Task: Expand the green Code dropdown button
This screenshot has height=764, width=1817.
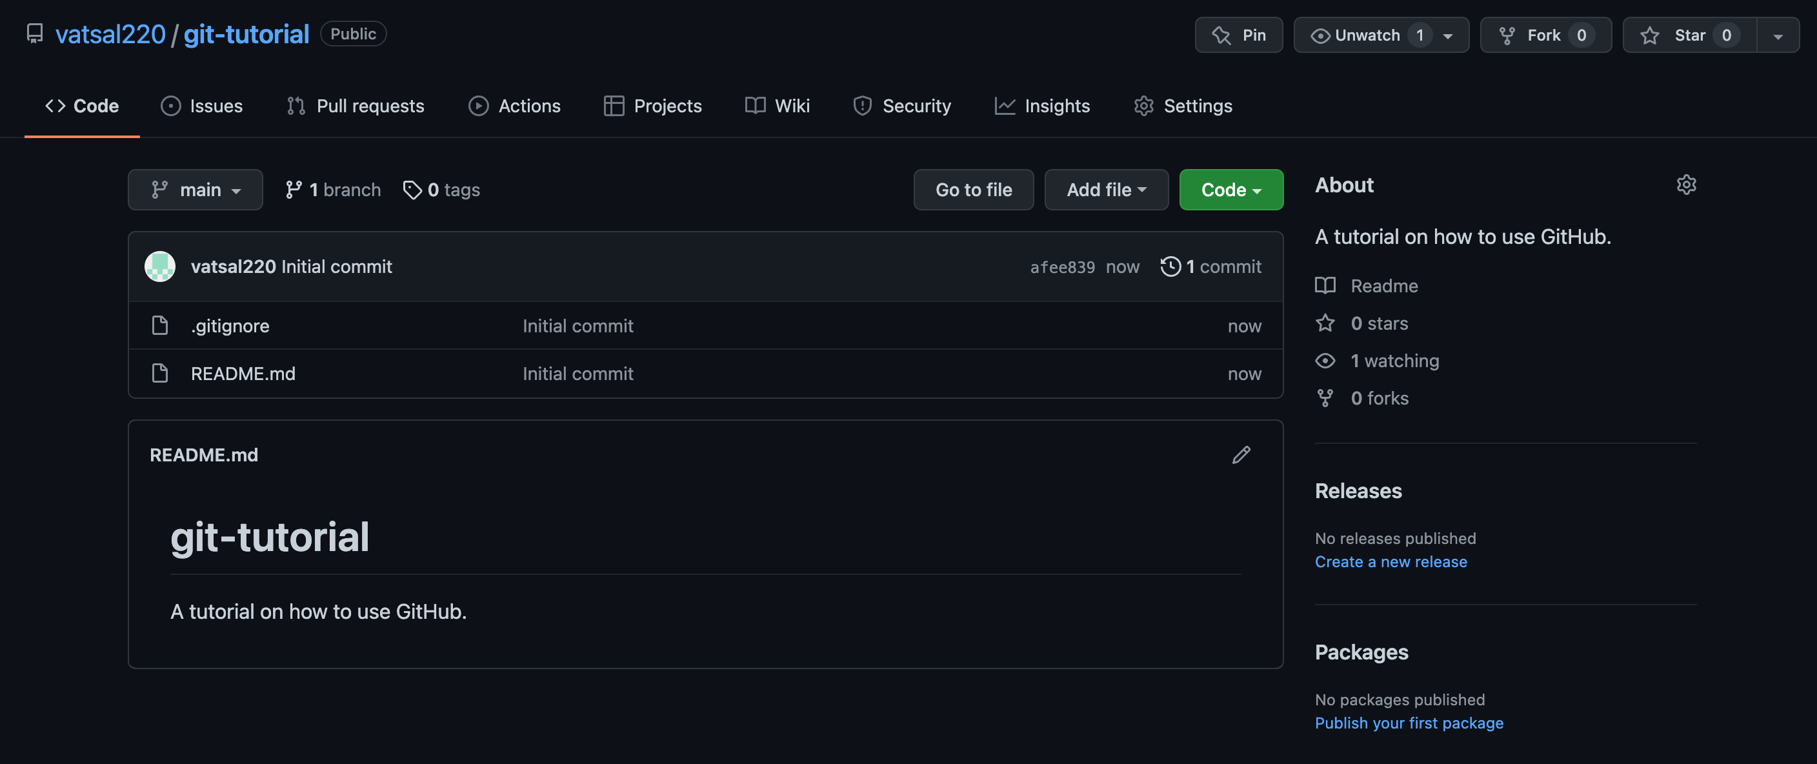Action: pyautogui.click(x=1231, y=190)
